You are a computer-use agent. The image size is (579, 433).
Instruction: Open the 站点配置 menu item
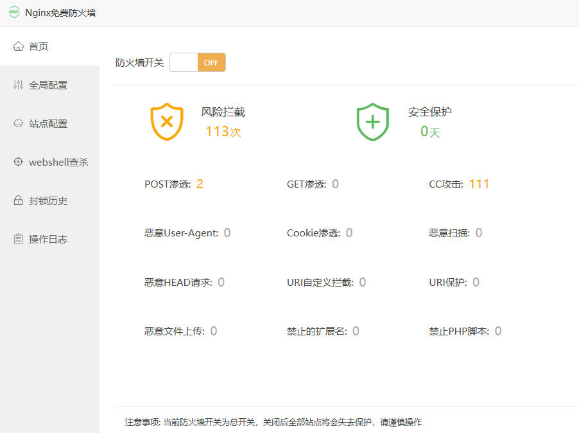pos(48,123)
